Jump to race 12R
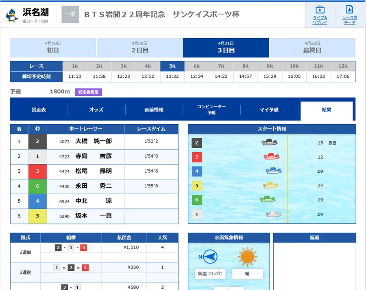The width and height of the screenshot is (366, 290). point(343,66)
